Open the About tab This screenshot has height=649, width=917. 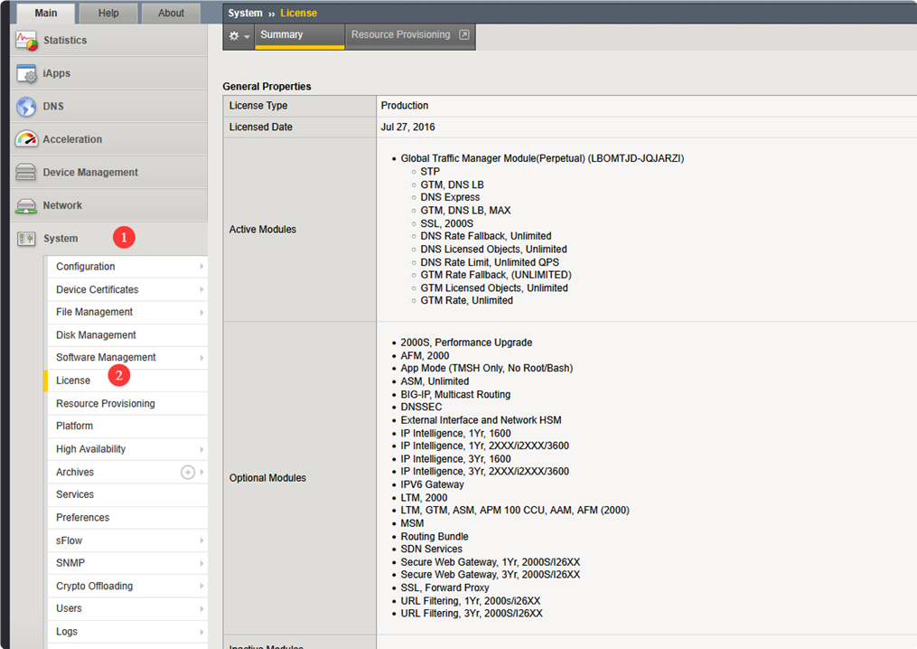click(171, 13)
